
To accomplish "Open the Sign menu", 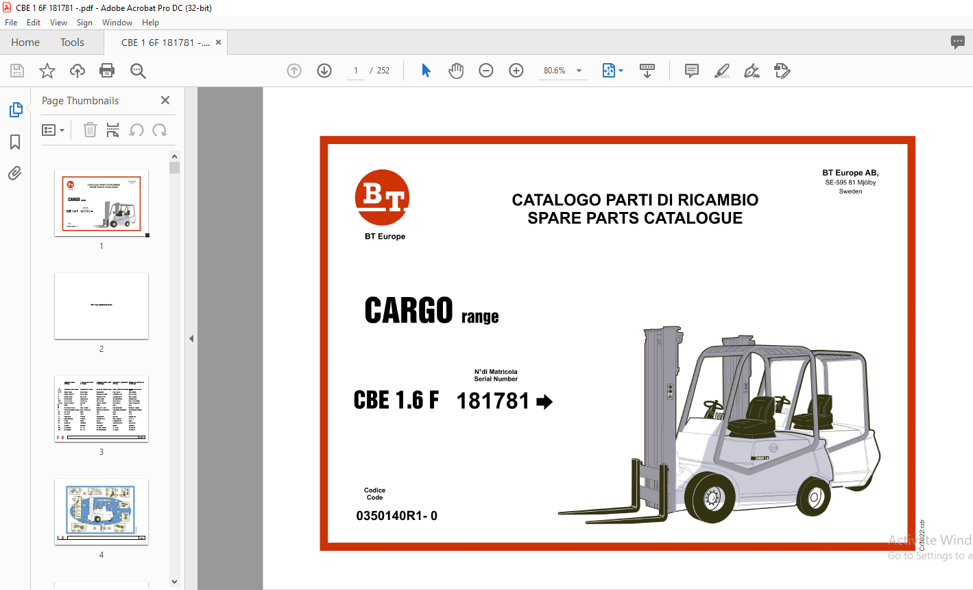I will pyautogui.click(x=84, y=23).
